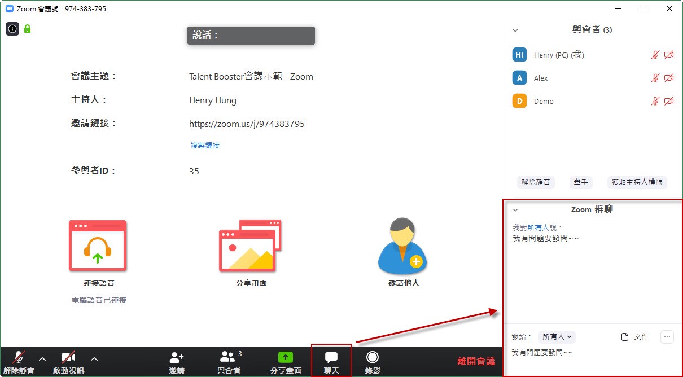
Task: Click the large 分享畫面 picture icon
Action: (250, 245)
